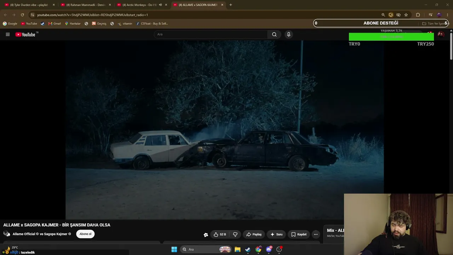Close the Tyler Durden vibe tab

[x=54, y=5]
